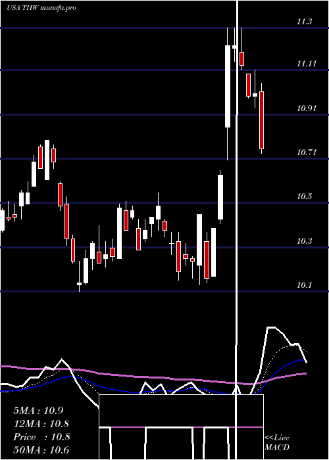Select the 10.5 price axis label
This screenshot has width=329, height=460.
point(304,196)
